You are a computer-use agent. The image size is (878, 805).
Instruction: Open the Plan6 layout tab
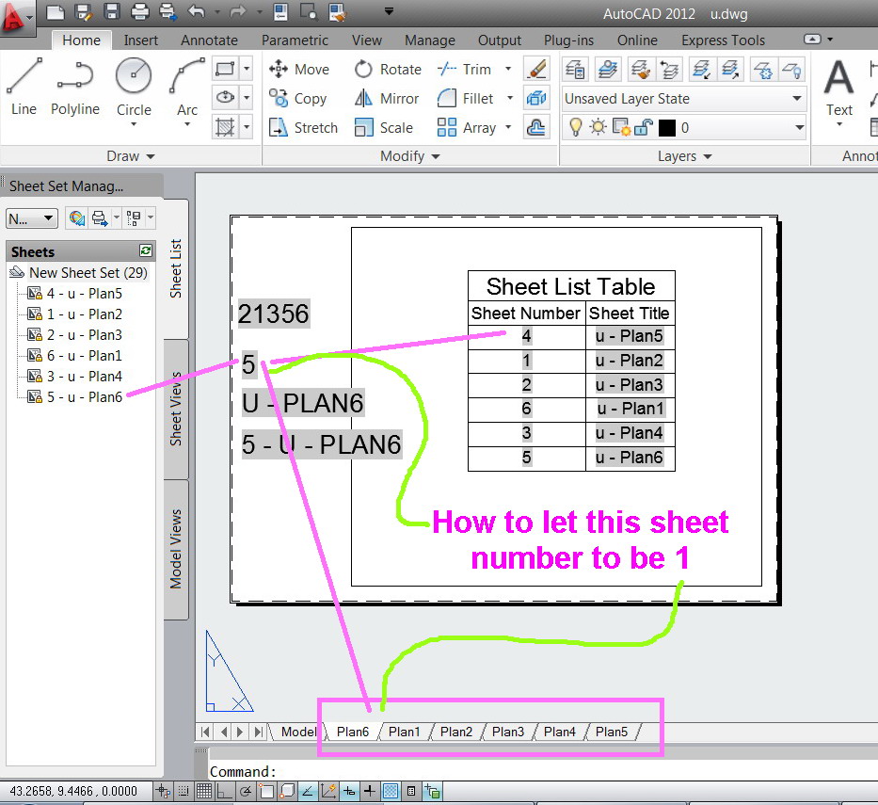(x=352, y=732)
